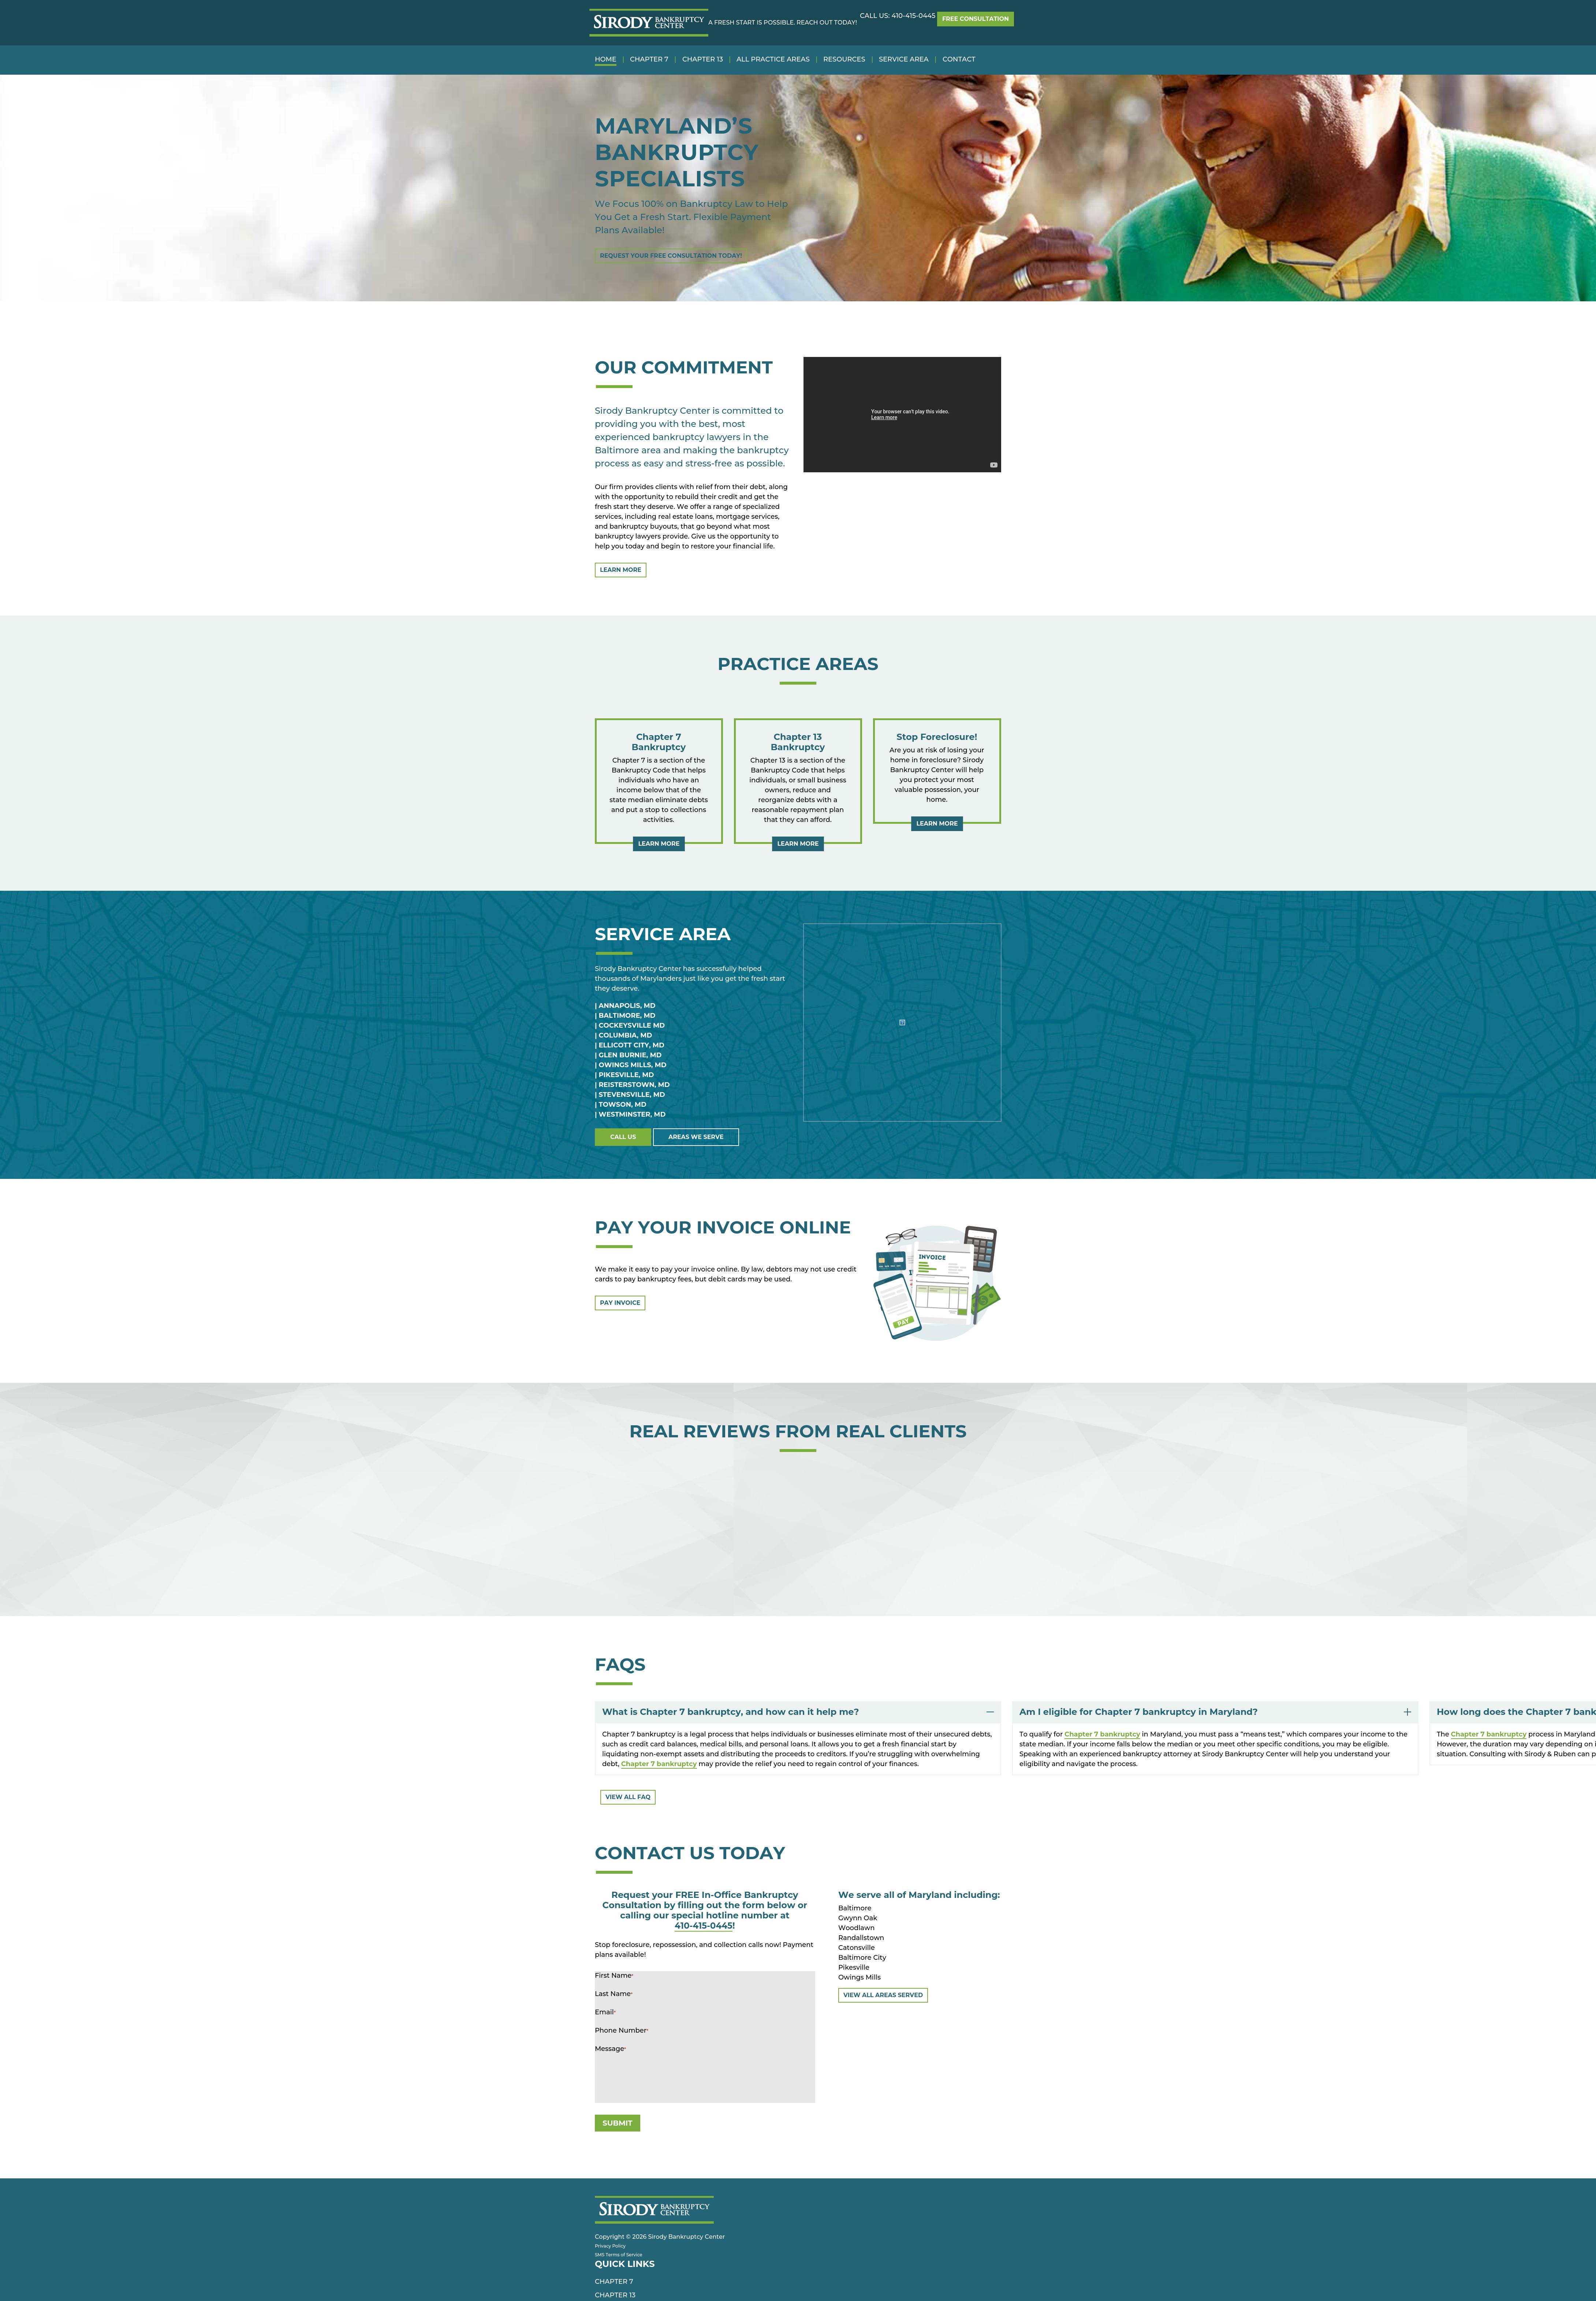Screen dimensions: 1596x2301
Task: Click Learn More under Chapter 13 Bankruptcy
Action: tap(798, 844)
